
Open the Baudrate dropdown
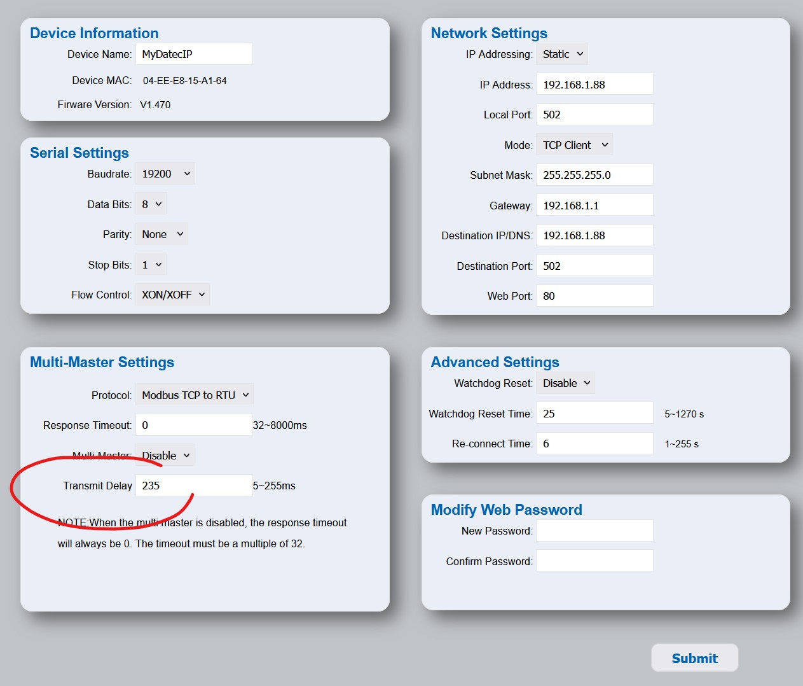coord(165,174)
